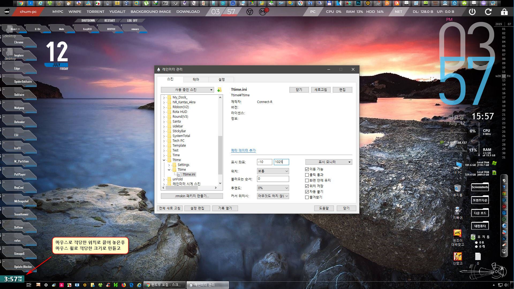Switch to the 설정 tab
The image size is (514, 289).
222,79
